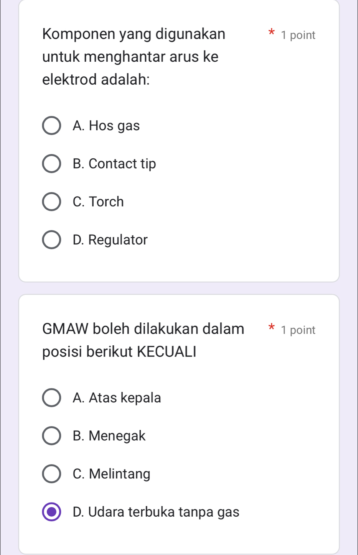Select the Melintang radio button
The height and width of the screenshot is (555, 358).
tap(51, 474)
